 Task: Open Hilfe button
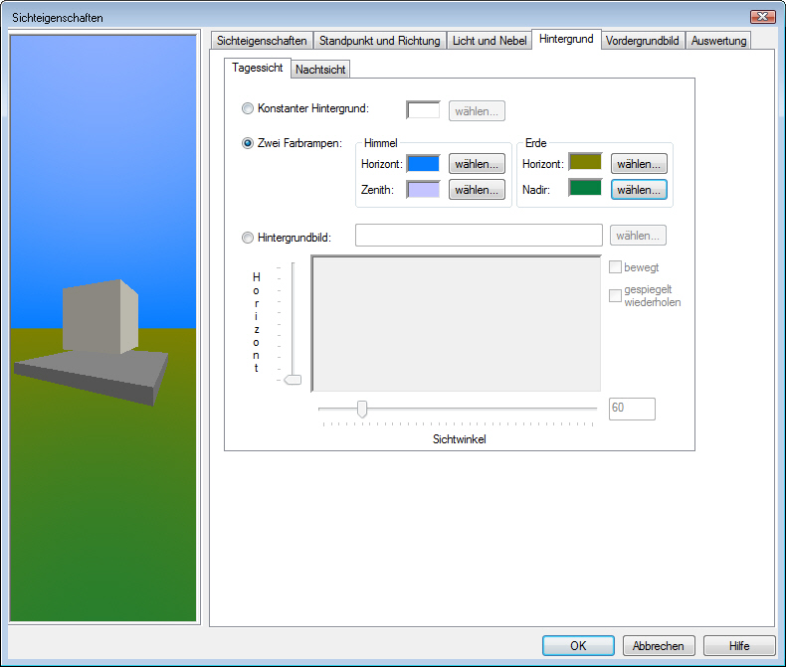click(x=739, y=645)
